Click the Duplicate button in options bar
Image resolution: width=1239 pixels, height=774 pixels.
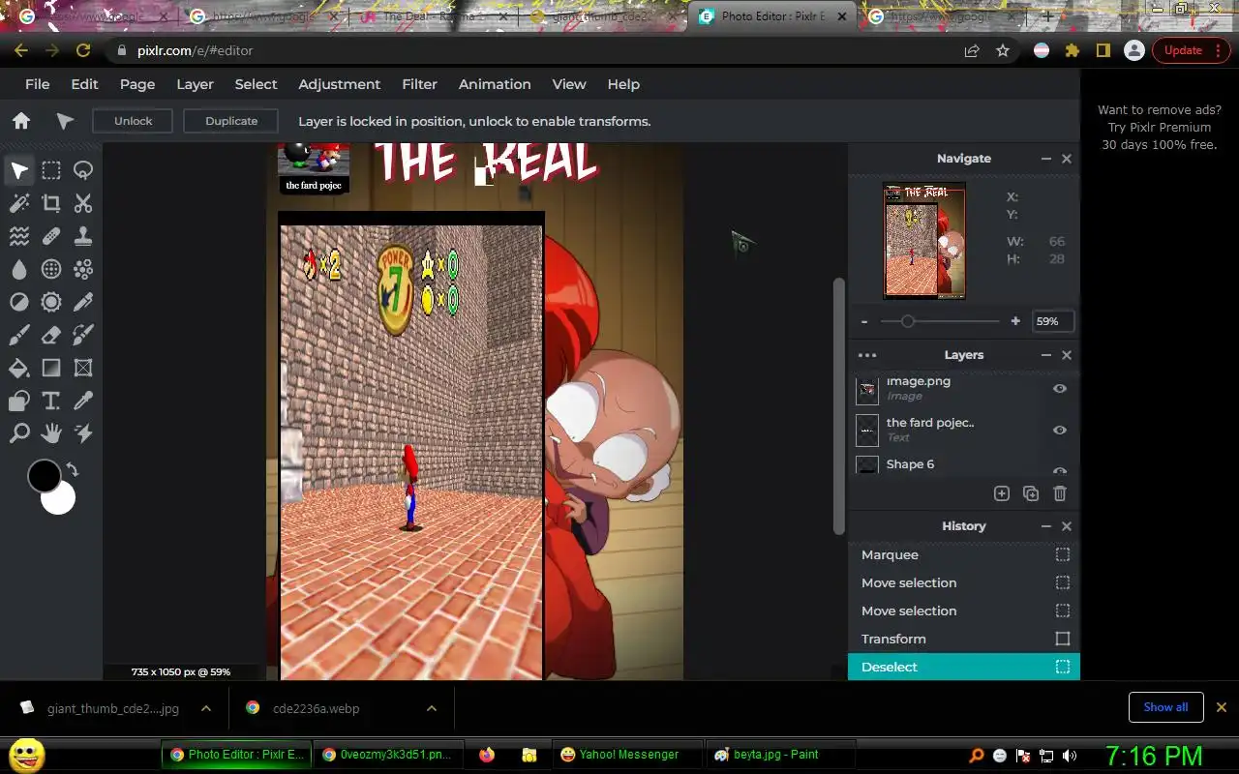[231, 121]
